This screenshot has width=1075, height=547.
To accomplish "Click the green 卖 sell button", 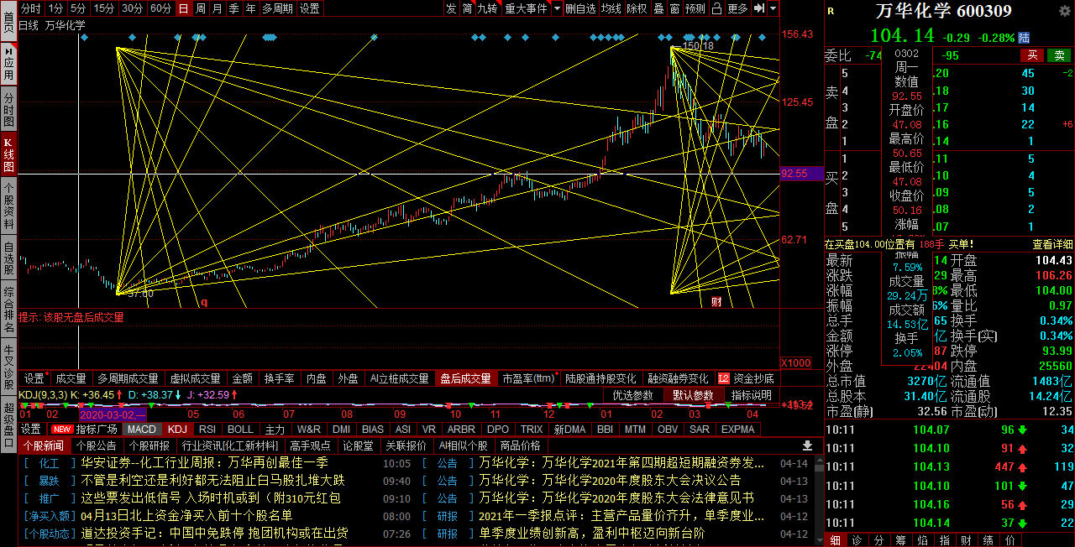I will click(1058, 55).
